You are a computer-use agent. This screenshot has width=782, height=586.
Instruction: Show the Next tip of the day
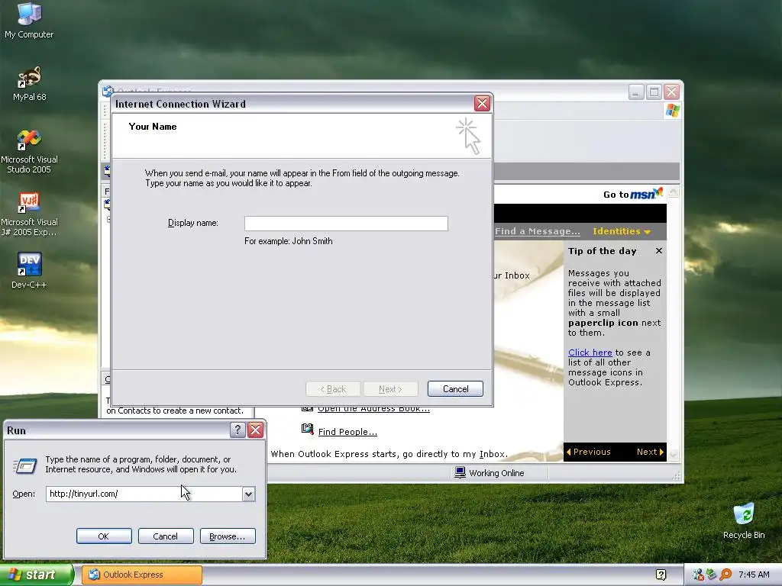click(650, 452)
